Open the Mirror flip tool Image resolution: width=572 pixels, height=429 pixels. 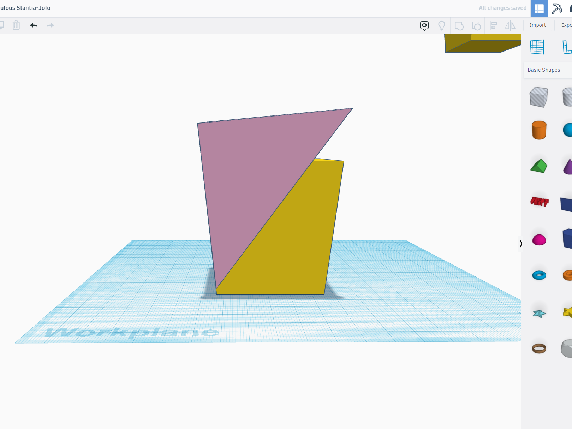coord(510,25)
